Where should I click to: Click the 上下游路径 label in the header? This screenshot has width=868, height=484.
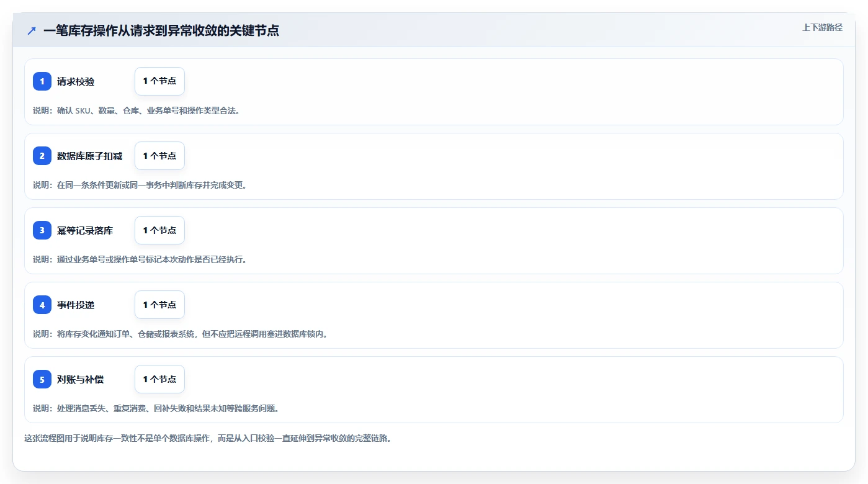click(822, 27)
